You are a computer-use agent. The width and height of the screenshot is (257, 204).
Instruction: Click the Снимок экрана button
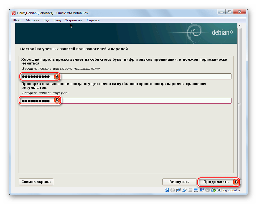[36, 182]
